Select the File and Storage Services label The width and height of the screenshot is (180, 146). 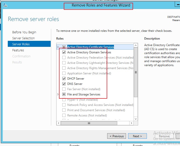[x=84, y=94]
